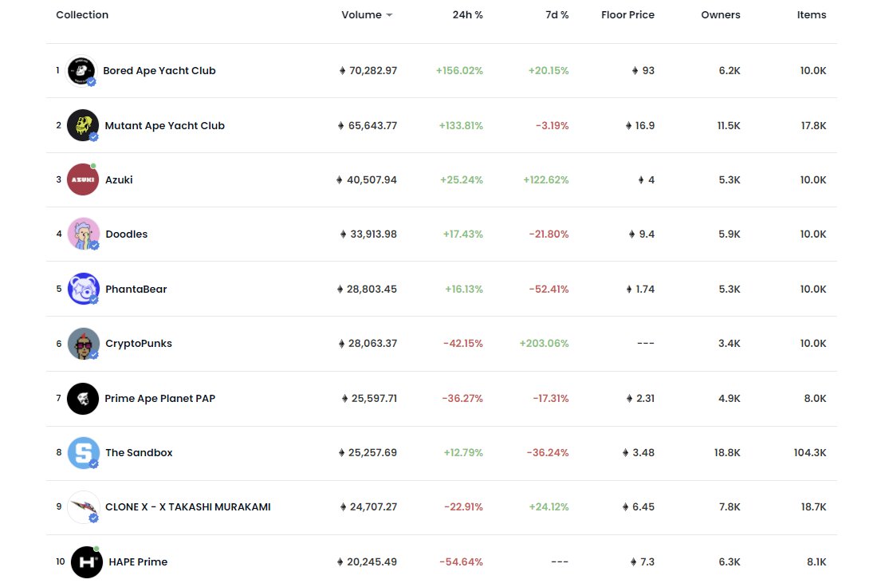Open the Doodles collection name
Screen dimensions: 877x587
pyautogui.click(x=127, y=234)
